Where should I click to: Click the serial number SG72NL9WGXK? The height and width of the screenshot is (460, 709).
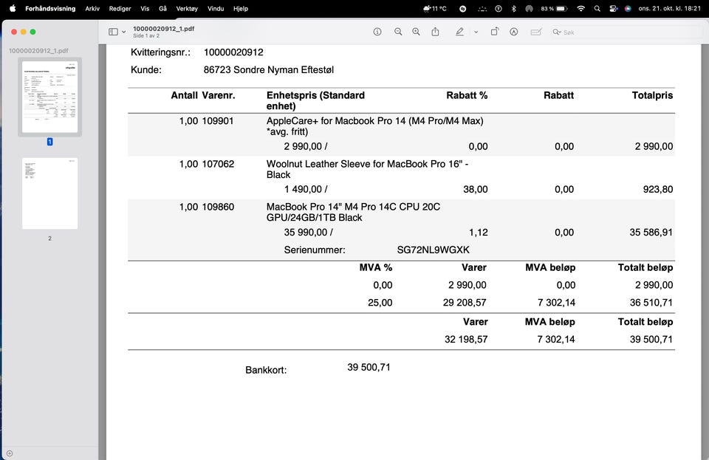click(434, 250)
